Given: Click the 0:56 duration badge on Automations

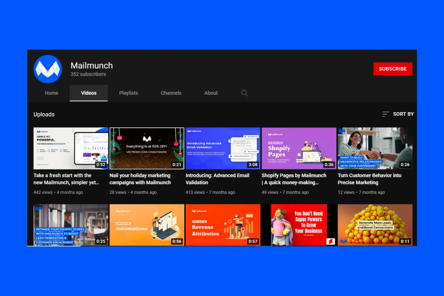Looking at the screenshot, I should pos(177,241).
